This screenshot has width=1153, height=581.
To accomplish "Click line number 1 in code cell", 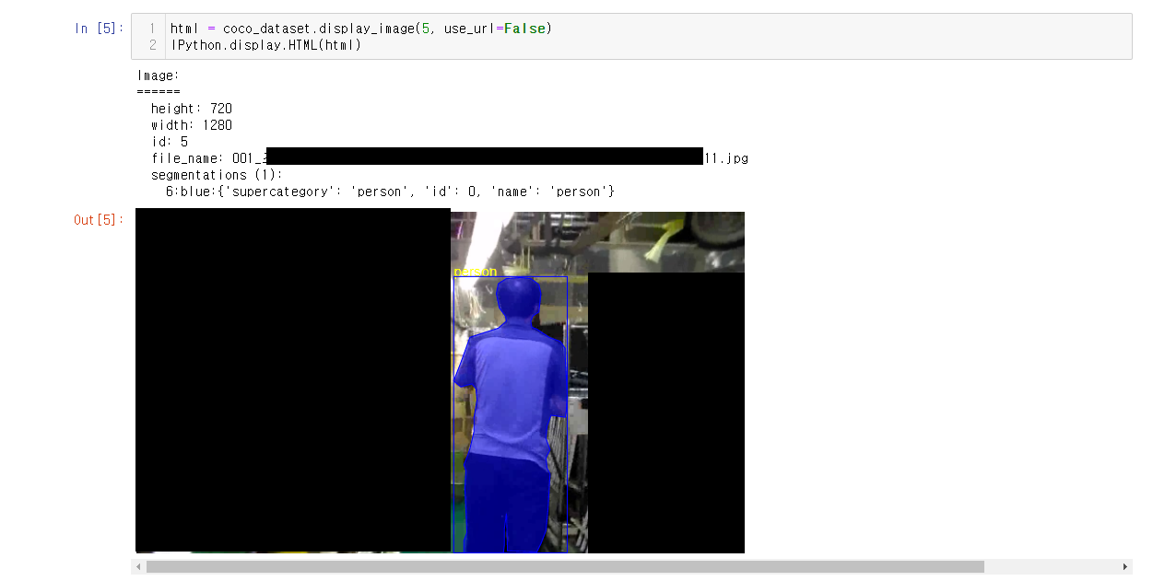I will tap(152, 29).
